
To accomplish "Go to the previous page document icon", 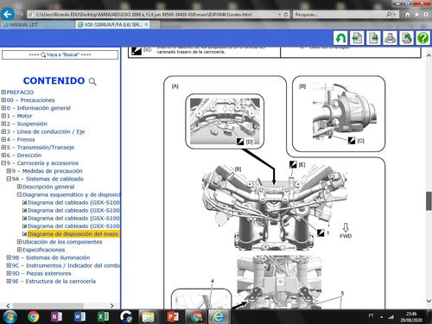I will [x=357, y=38].
